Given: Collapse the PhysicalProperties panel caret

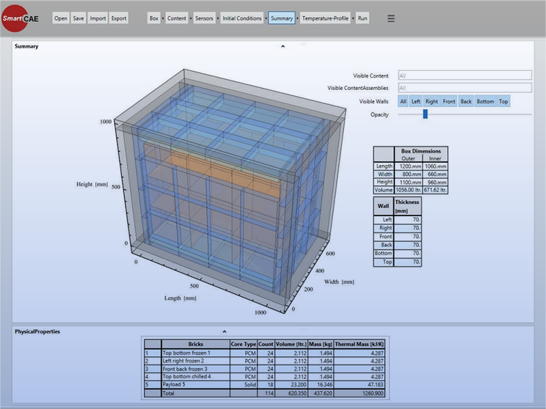Looking at the screenshot, I should (224, 332).
